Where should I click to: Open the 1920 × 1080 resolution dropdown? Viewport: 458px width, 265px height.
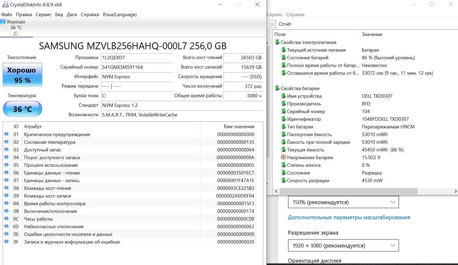click(343, 246)
